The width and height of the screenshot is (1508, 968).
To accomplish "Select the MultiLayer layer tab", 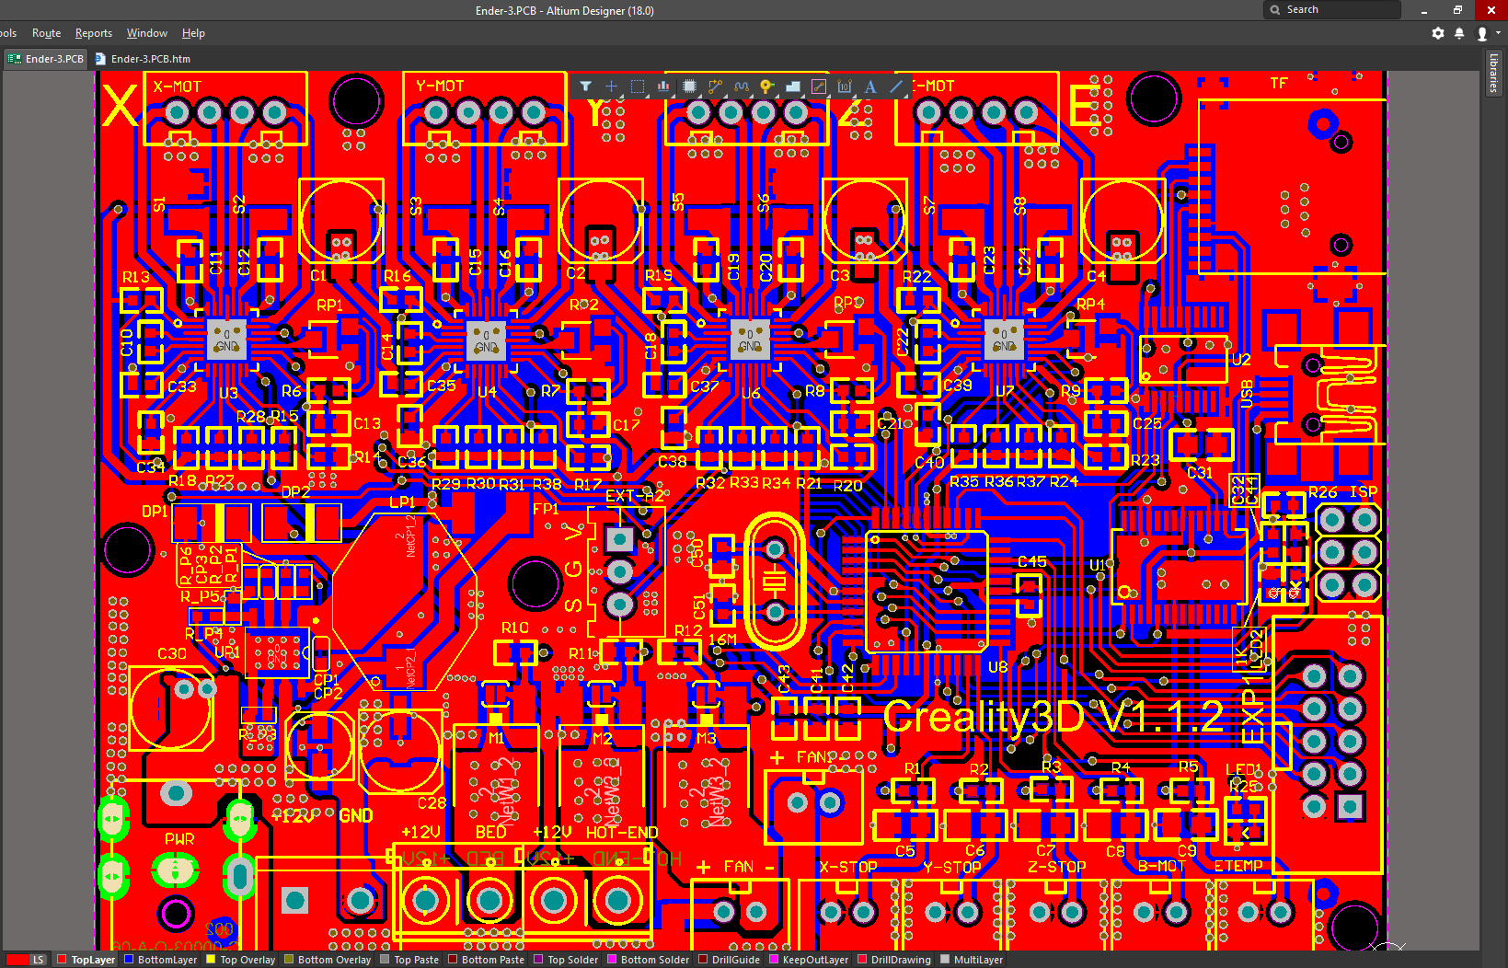I will [x=971, y=960].
